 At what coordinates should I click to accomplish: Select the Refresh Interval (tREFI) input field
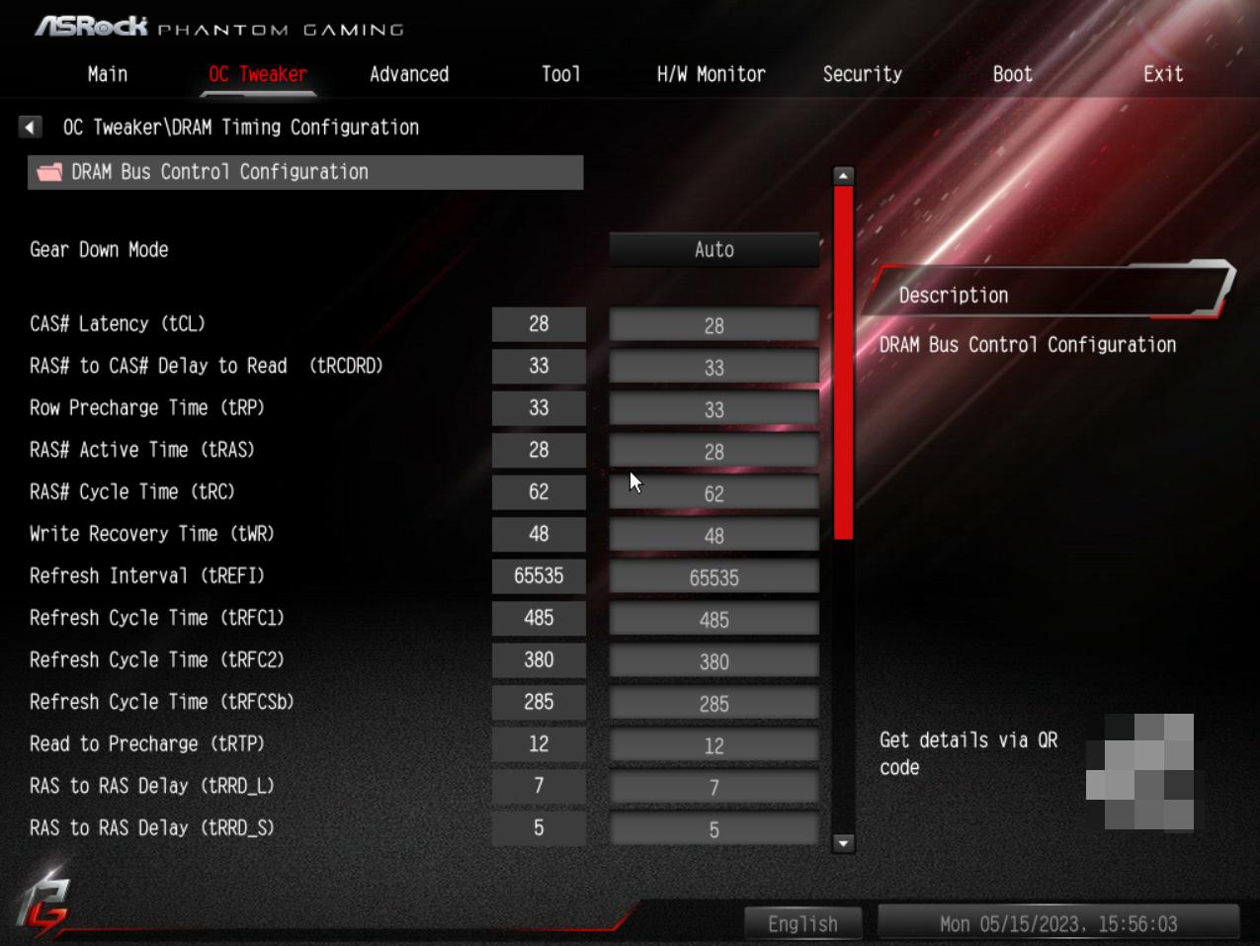[x=714, y=577]
